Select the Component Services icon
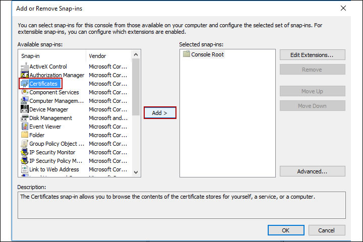The image size is (363, 242). pyautogui.click(x=24, y=92)
